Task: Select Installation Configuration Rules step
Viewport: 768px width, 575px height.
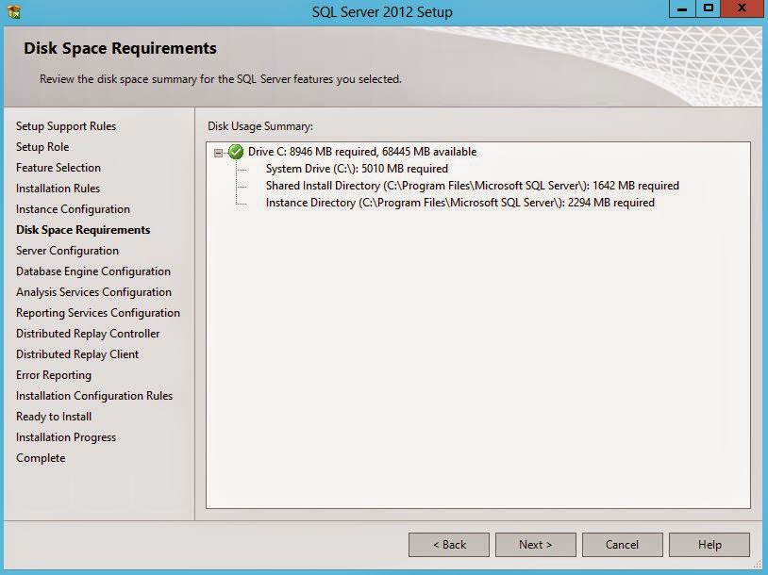Action: [x=94, y=396]
